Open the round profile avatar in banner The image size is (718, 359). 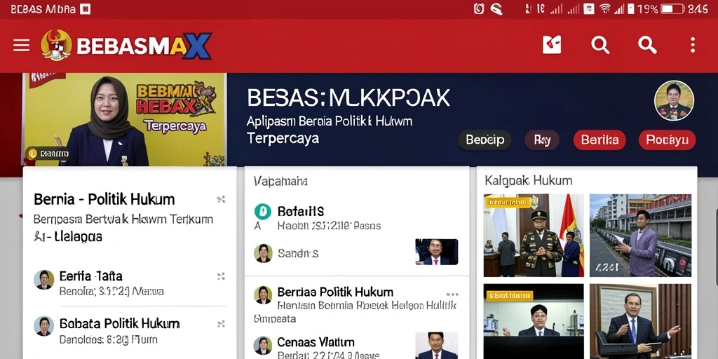(674, 101)
